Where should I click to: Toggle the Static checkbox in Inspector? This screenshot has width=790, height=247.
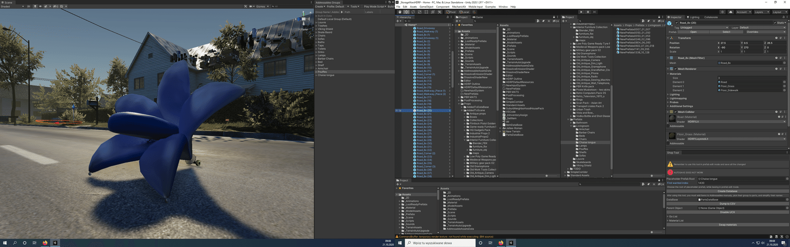click(775, 23)
